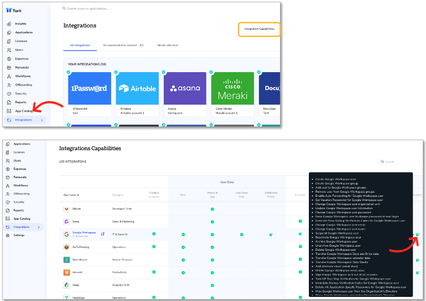Screen dimensions: 426x301
Task: Open Reports in the Integrations Capabilities page sidebar
Action: (x=19, y=211)
